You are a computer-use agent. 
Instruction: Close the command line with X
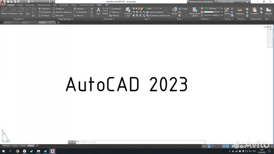coord(71,142)
